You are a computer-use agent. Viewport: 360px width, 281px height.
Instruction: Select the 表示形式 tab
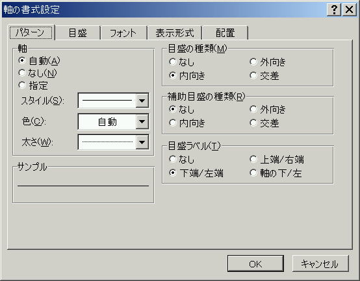[175, 33]
